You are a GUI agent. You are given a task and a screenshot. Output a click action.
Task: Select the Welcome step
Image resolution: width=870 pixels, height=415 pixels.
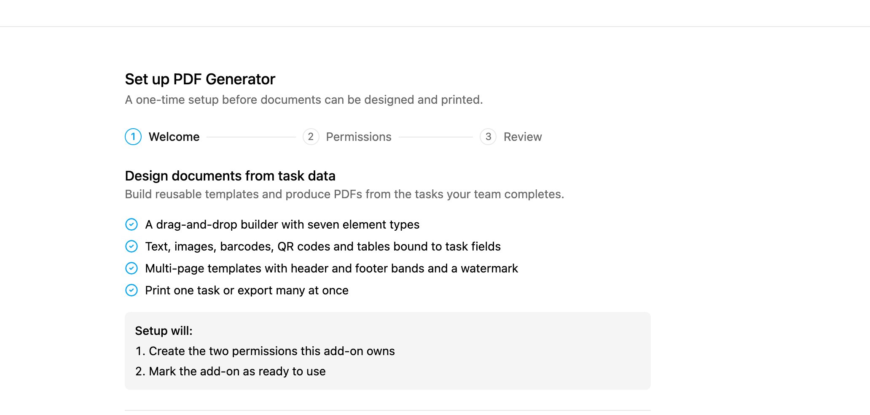coord(162,137)
